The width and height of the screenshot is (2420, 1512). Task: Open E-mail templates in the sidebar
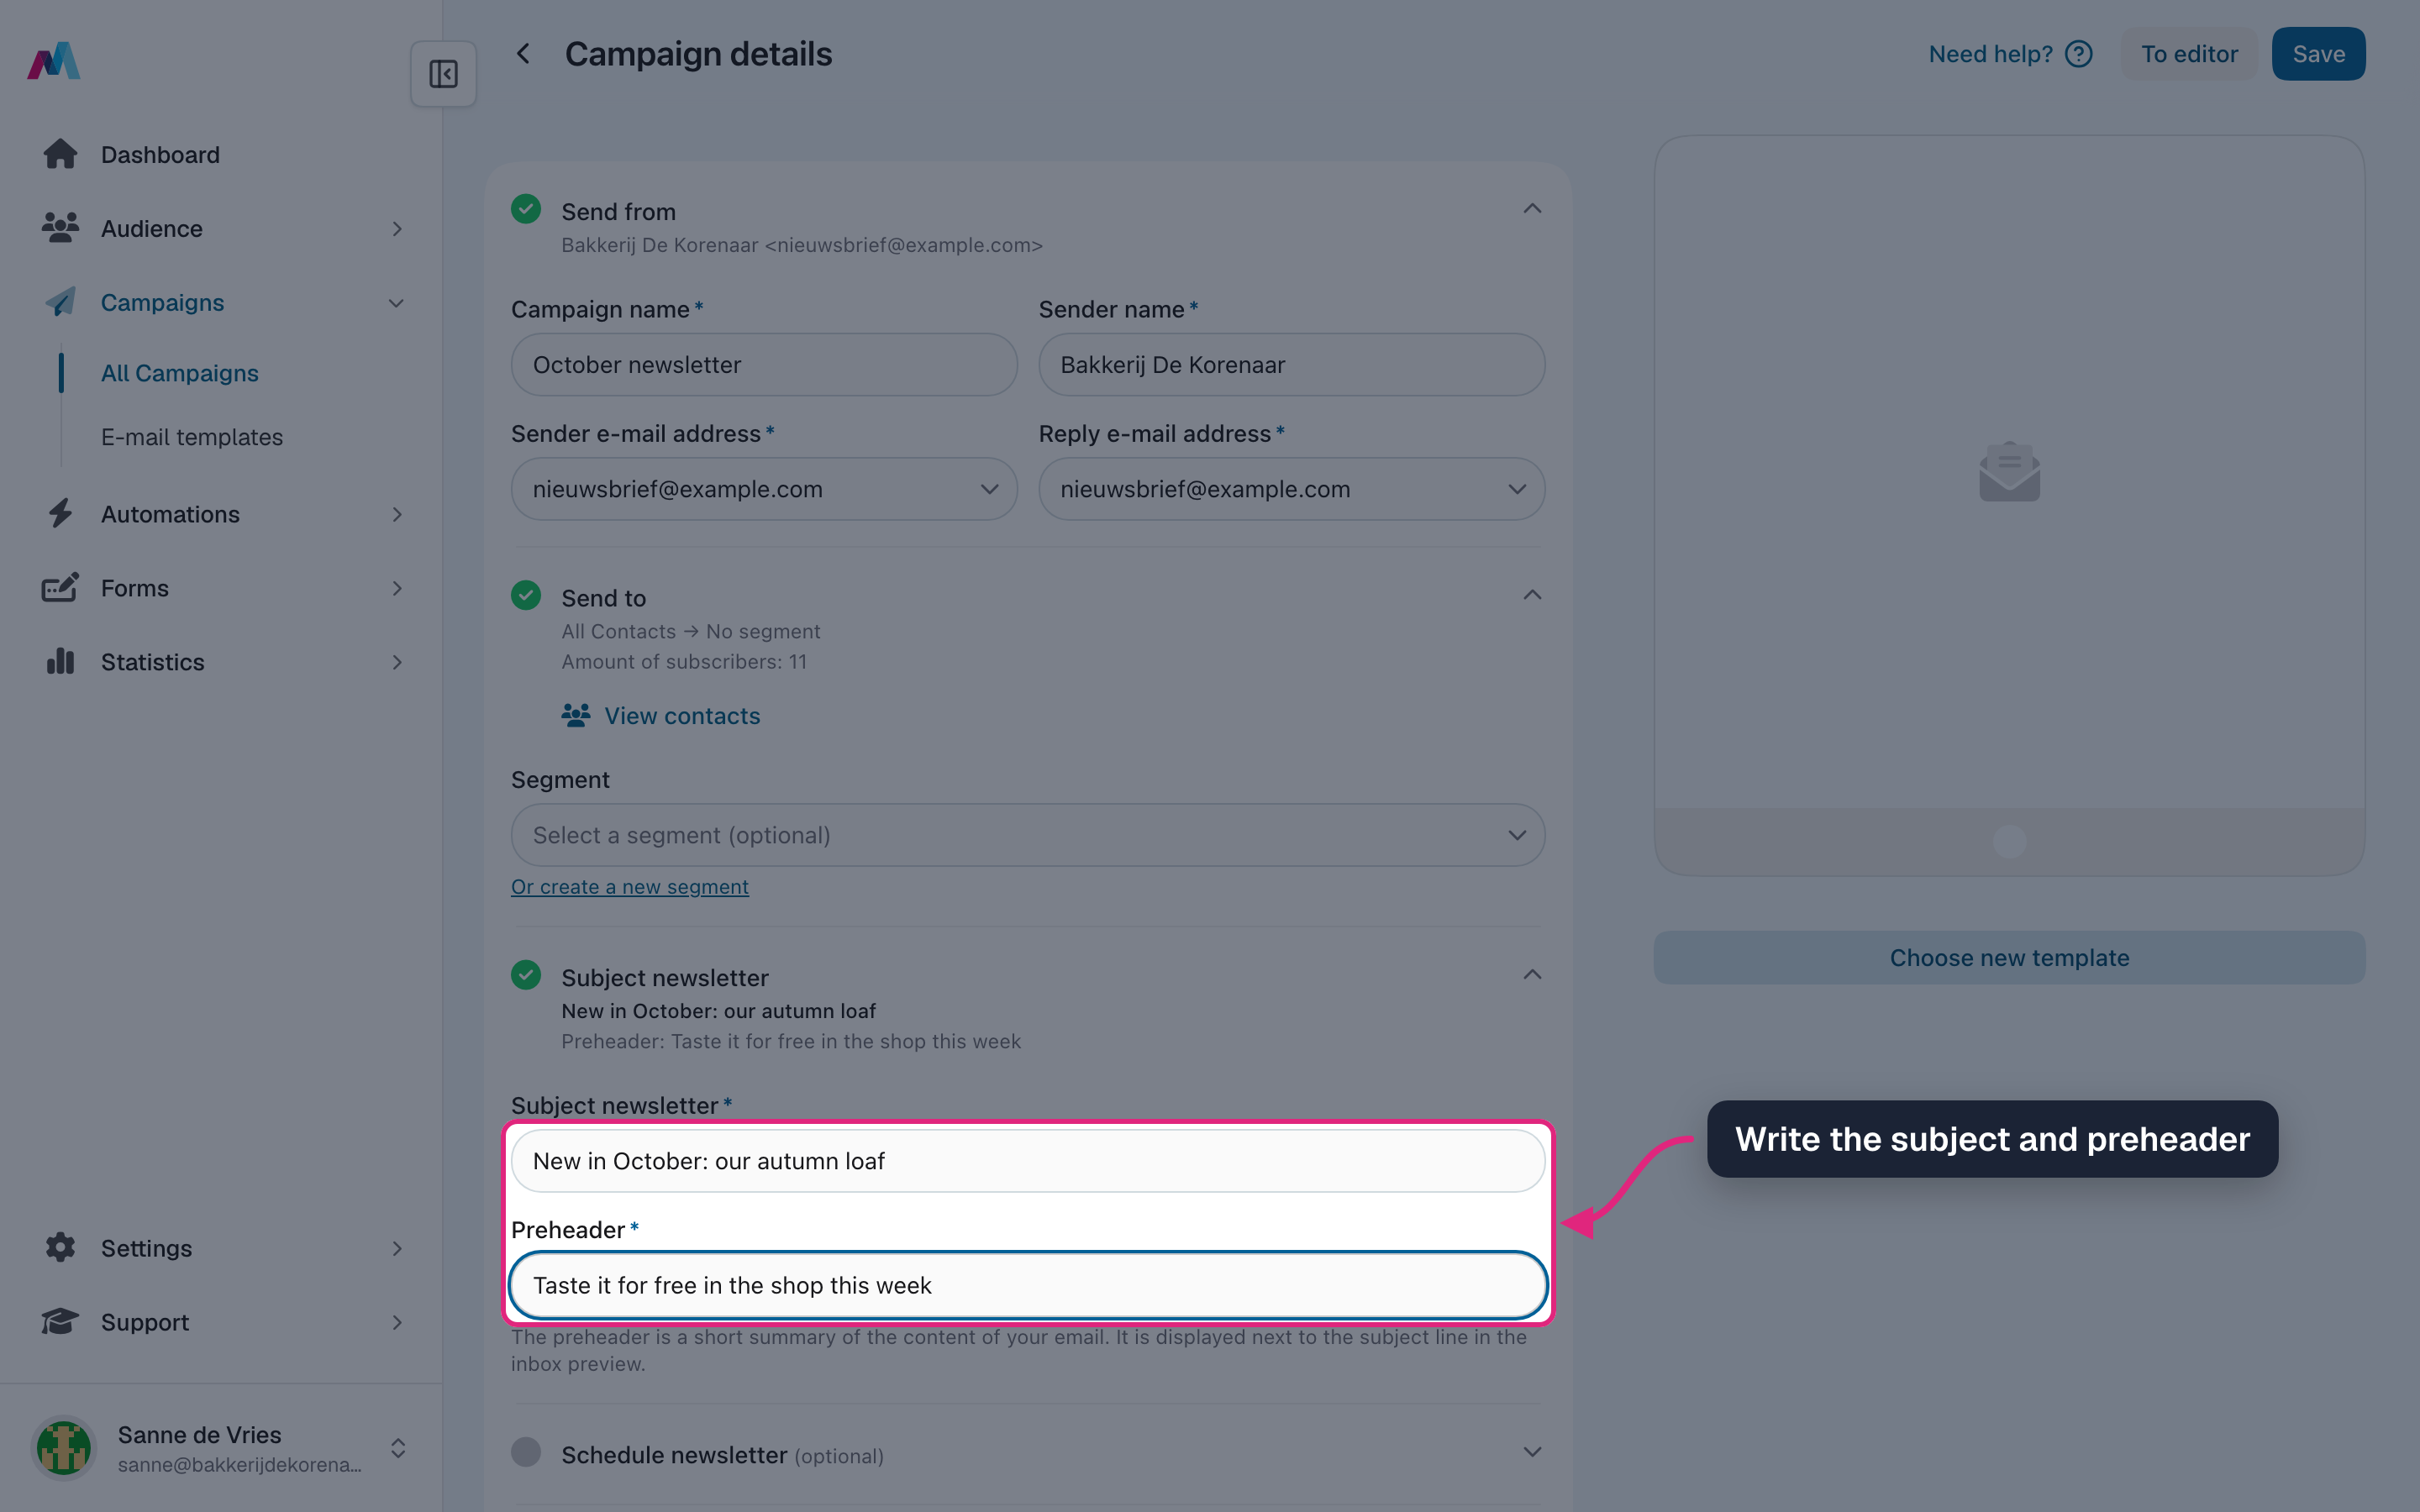coord(192,437)
